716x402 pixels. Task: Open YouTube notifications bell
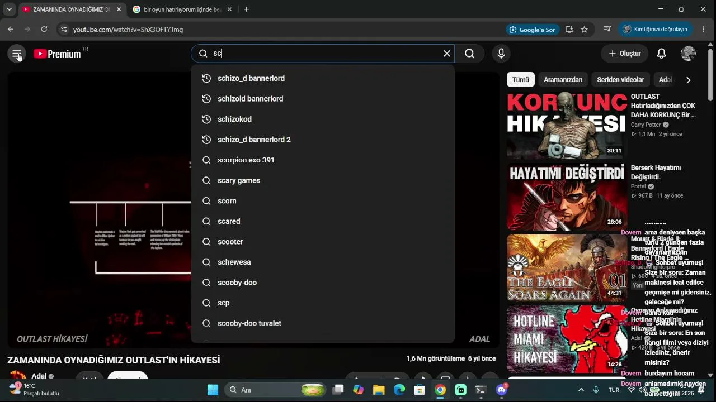click(x=661, y=54)
